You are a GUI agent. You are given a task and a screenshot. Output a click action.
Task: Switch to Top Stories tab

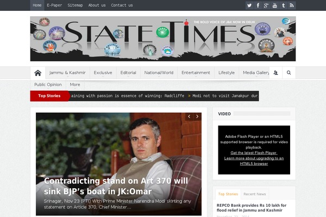[x=228, y=194]
